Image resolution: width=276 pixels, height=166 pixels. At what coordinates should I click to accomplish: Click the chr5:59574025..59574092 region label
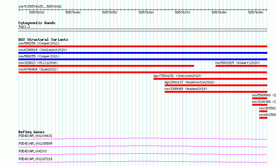point(40,6)
